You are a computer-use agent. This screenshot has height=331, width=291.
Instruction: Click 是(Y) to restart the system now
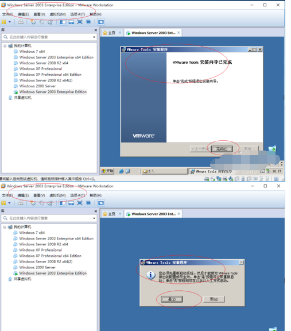(x=172, y=299)
